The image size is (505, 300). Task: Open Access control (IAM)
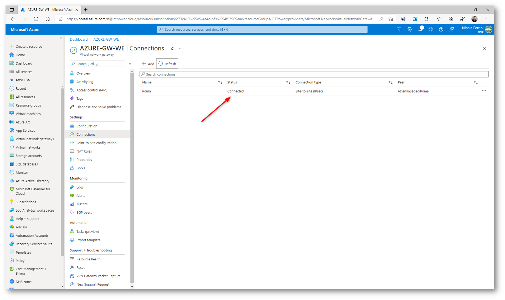[x=92, y=90]
